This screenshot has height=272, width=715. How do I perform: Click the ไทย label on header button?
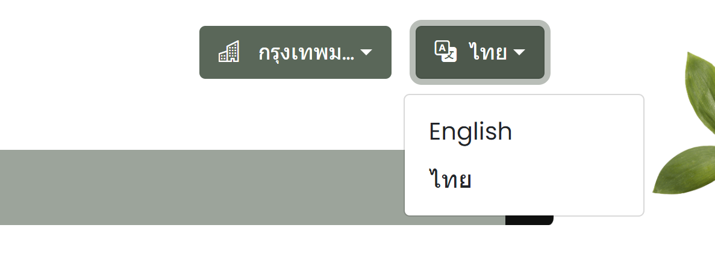pos(487,52)
